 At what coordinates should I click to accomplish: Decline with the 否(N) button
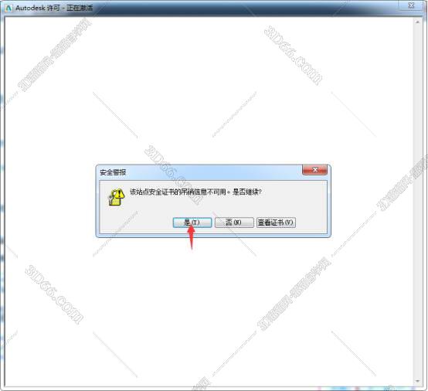pyautogui.click(x=234, y=223)
